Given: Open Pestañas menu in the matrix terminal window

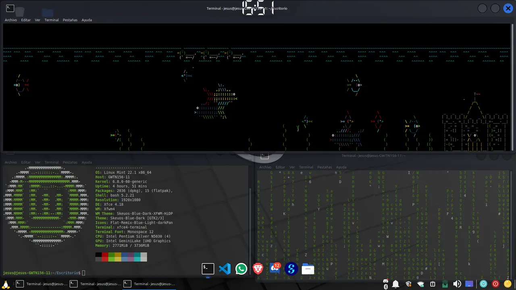Looking at the screenshot, I should pos(325,167).
